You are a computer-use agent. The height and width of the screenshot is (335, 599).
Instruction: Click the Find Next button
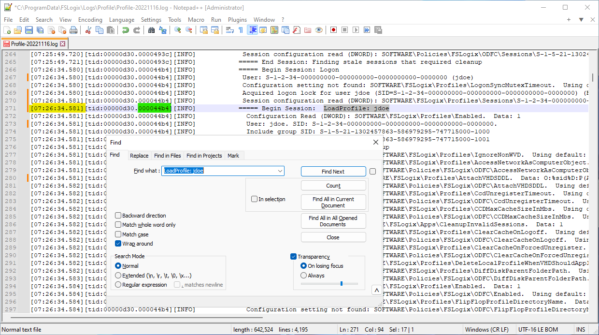[333, 172]
